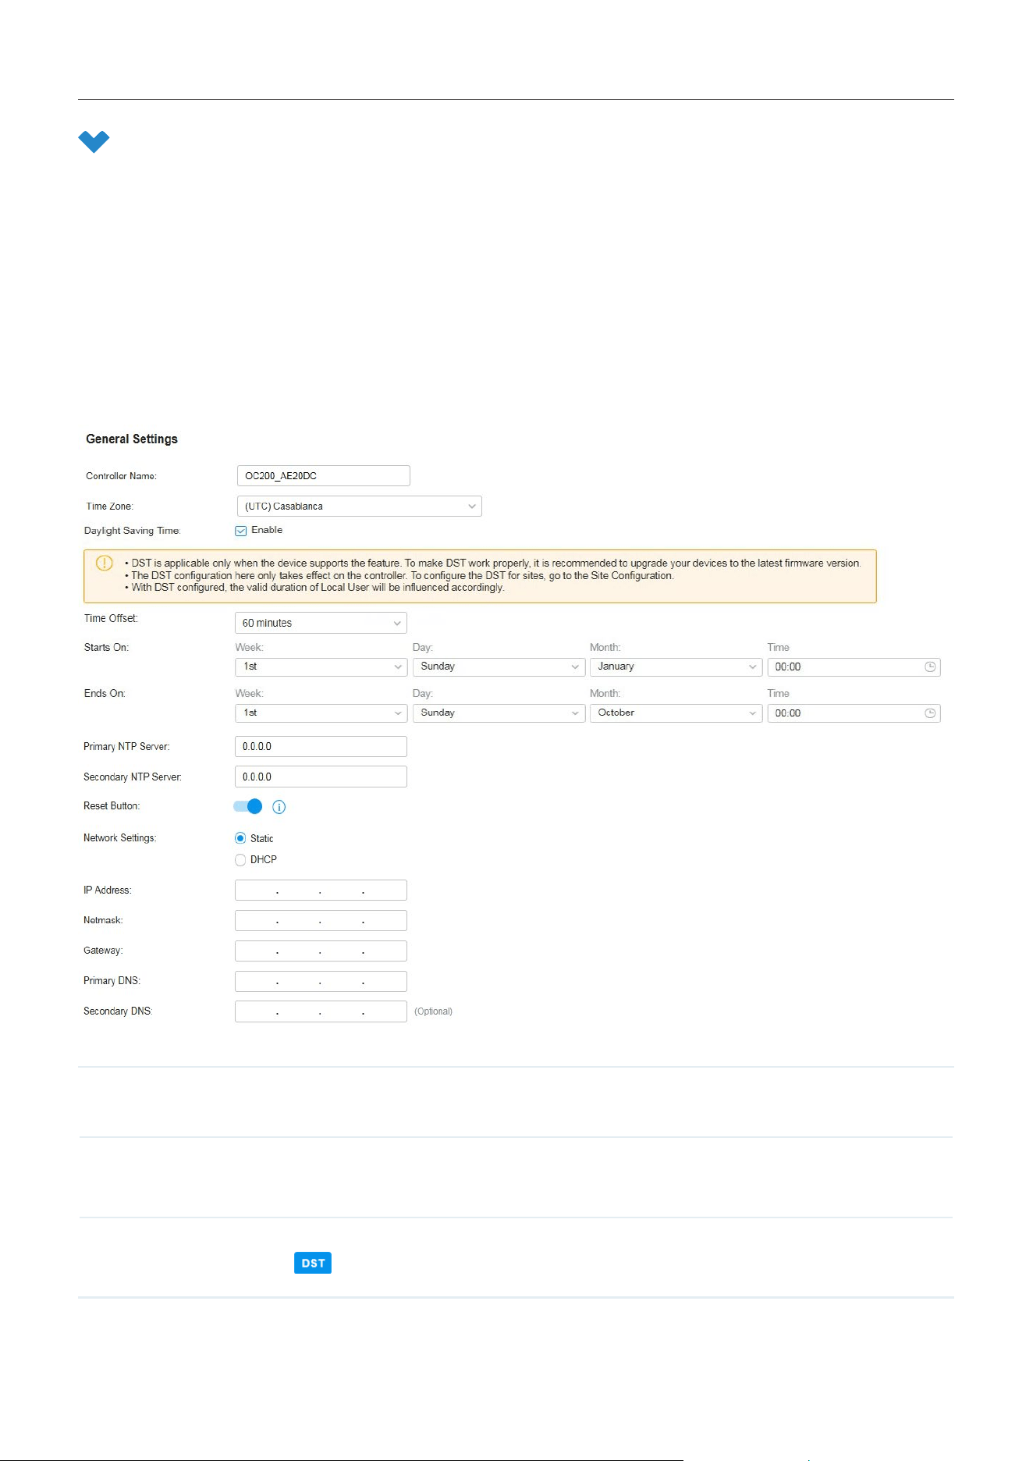Click the Primary DNS input field

(x=321, y=982)
